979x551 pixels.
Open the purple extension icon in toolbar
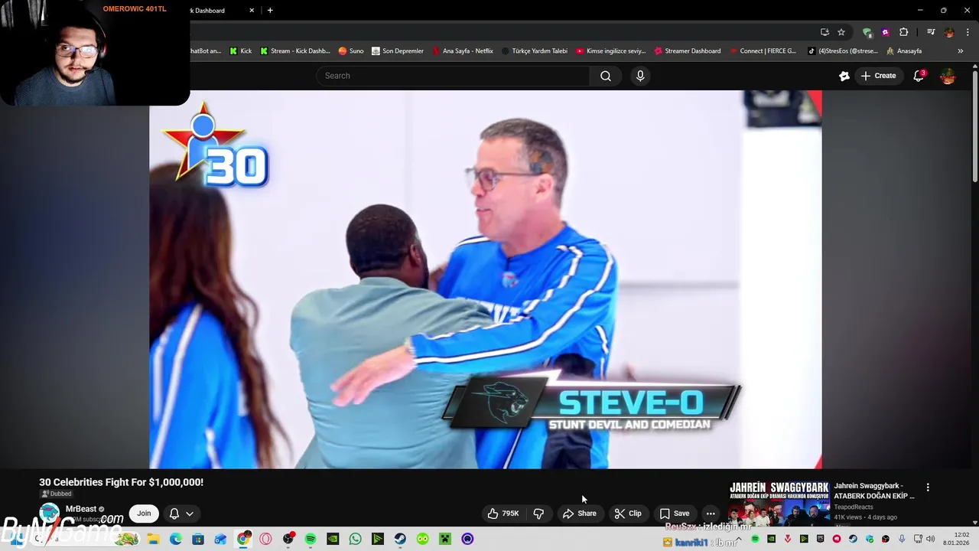(886, 32)
